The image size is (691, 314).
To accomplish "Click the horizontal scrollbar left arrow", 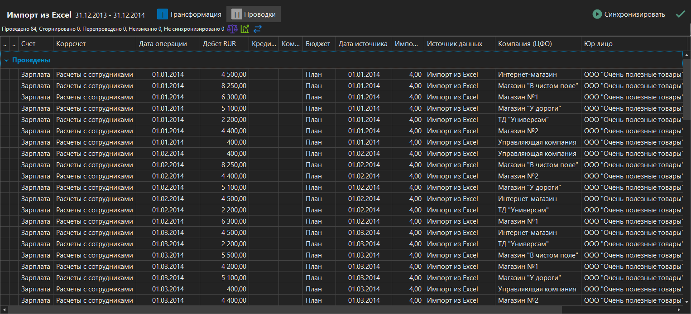I will pos(4,310).
